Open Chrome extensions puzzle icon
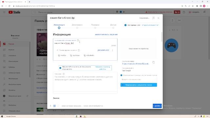The width and height of the screenshot is (210, 118). [x=197, y=6]
